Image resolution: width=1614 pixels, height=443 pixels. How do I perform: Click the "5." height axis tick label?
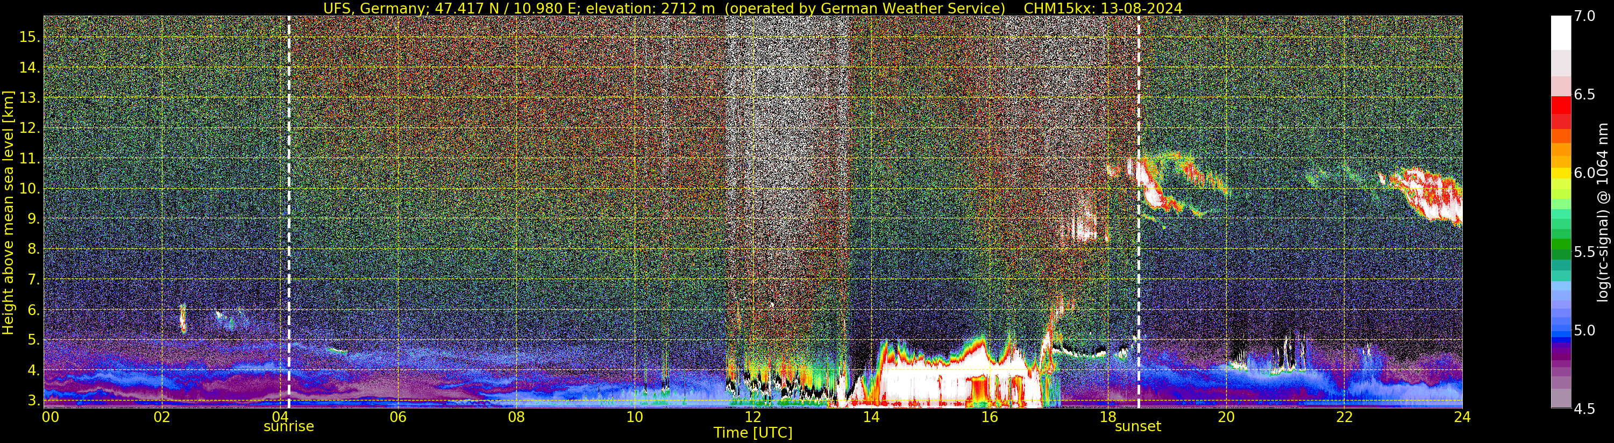(34, 340)
